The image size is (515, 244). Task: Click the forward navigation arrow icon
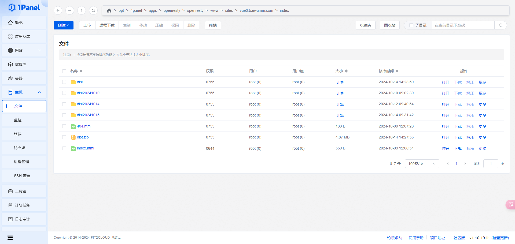[70, 10]
